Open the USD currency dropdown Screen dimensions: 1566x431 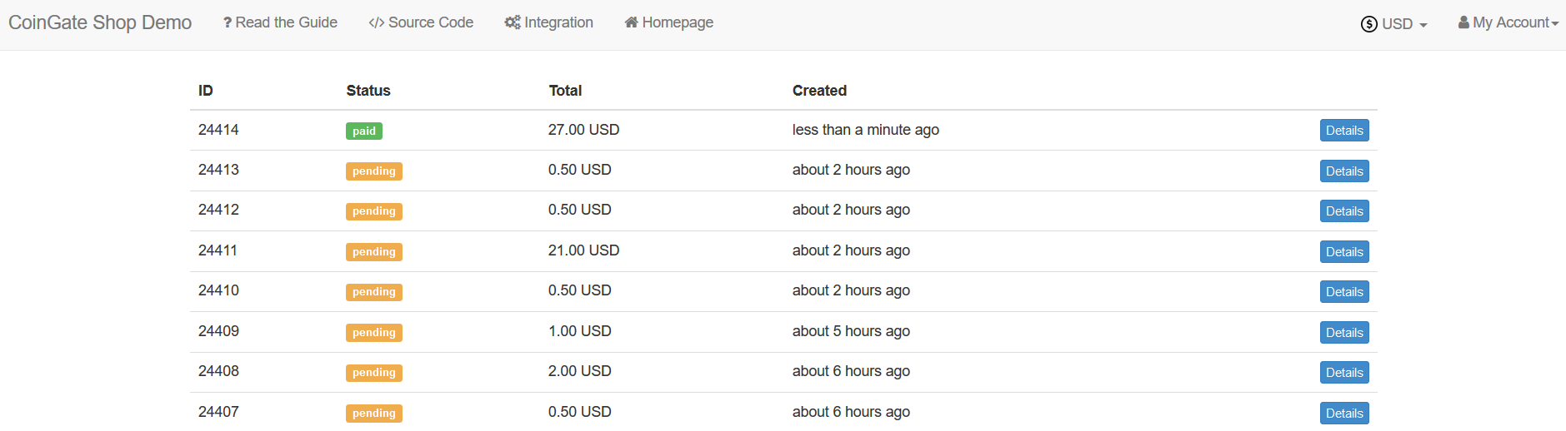1394,24
